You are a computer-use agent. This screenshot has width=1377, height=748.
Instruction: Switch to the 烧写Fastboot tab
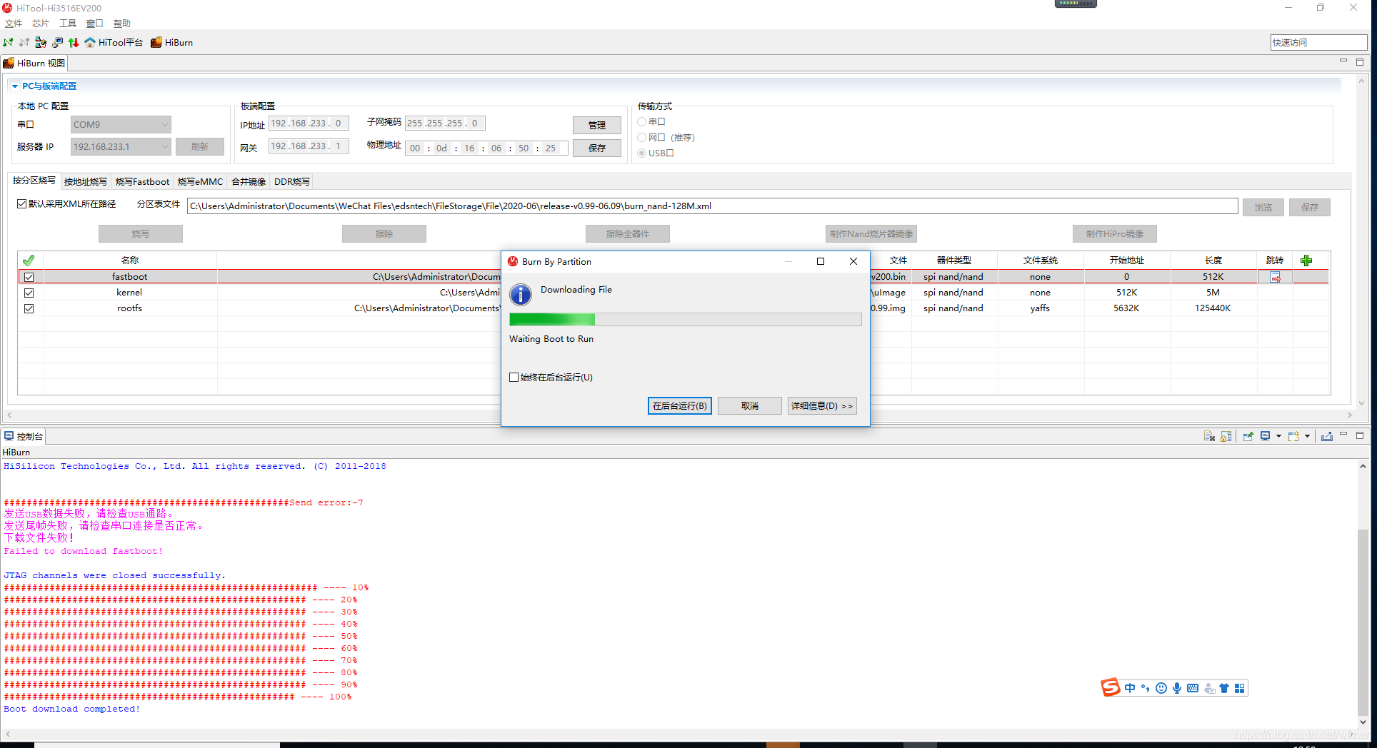coord(143,182)
